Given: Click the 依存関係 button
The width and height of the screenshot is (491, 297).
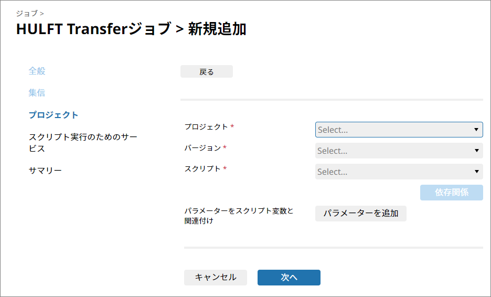Looking at the screenshot, I should 451,193.
